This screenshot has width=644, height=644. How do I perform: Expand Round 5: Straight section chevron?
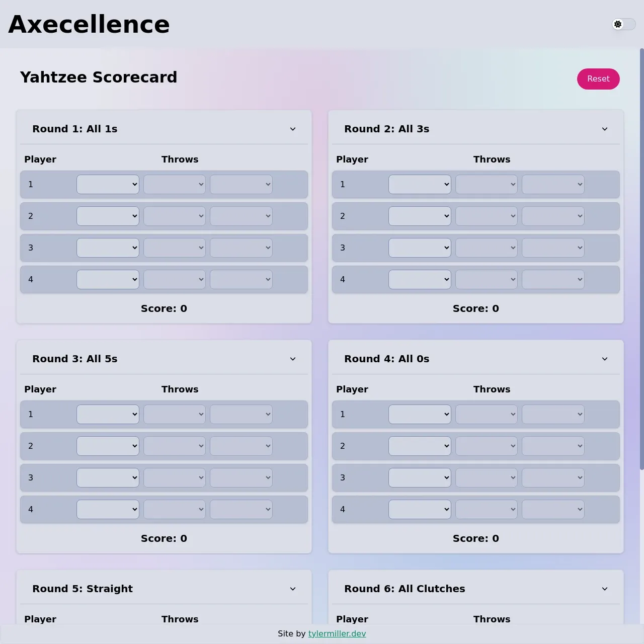[x=293, y=589]
